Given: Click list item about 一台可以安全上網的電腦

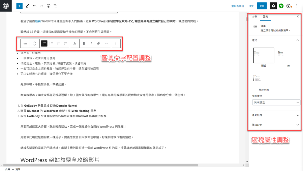Looking at the screenshot, I should click(60, 68).
